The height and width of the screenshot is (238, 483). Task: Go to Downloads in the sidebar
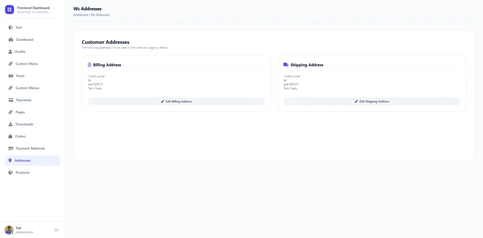(33, 124)
